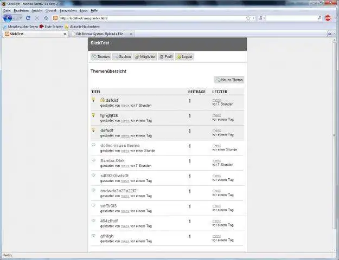The image size is (339, 260).
Task: Click the stop loading X icon
Action: (37, 18)
